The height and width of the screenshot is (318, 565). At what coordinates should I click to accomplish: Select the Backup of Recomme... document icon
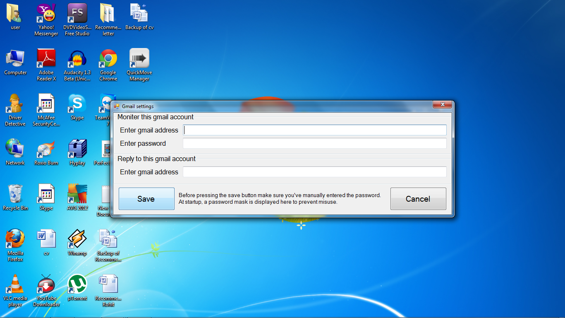108,246
